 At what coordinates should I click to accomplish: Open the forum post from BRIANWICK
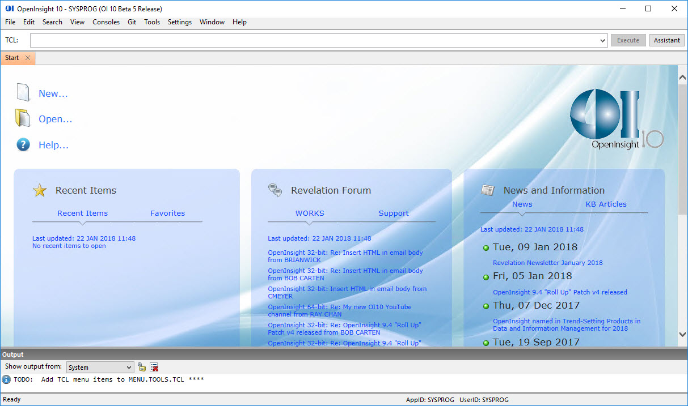[345, 257]
